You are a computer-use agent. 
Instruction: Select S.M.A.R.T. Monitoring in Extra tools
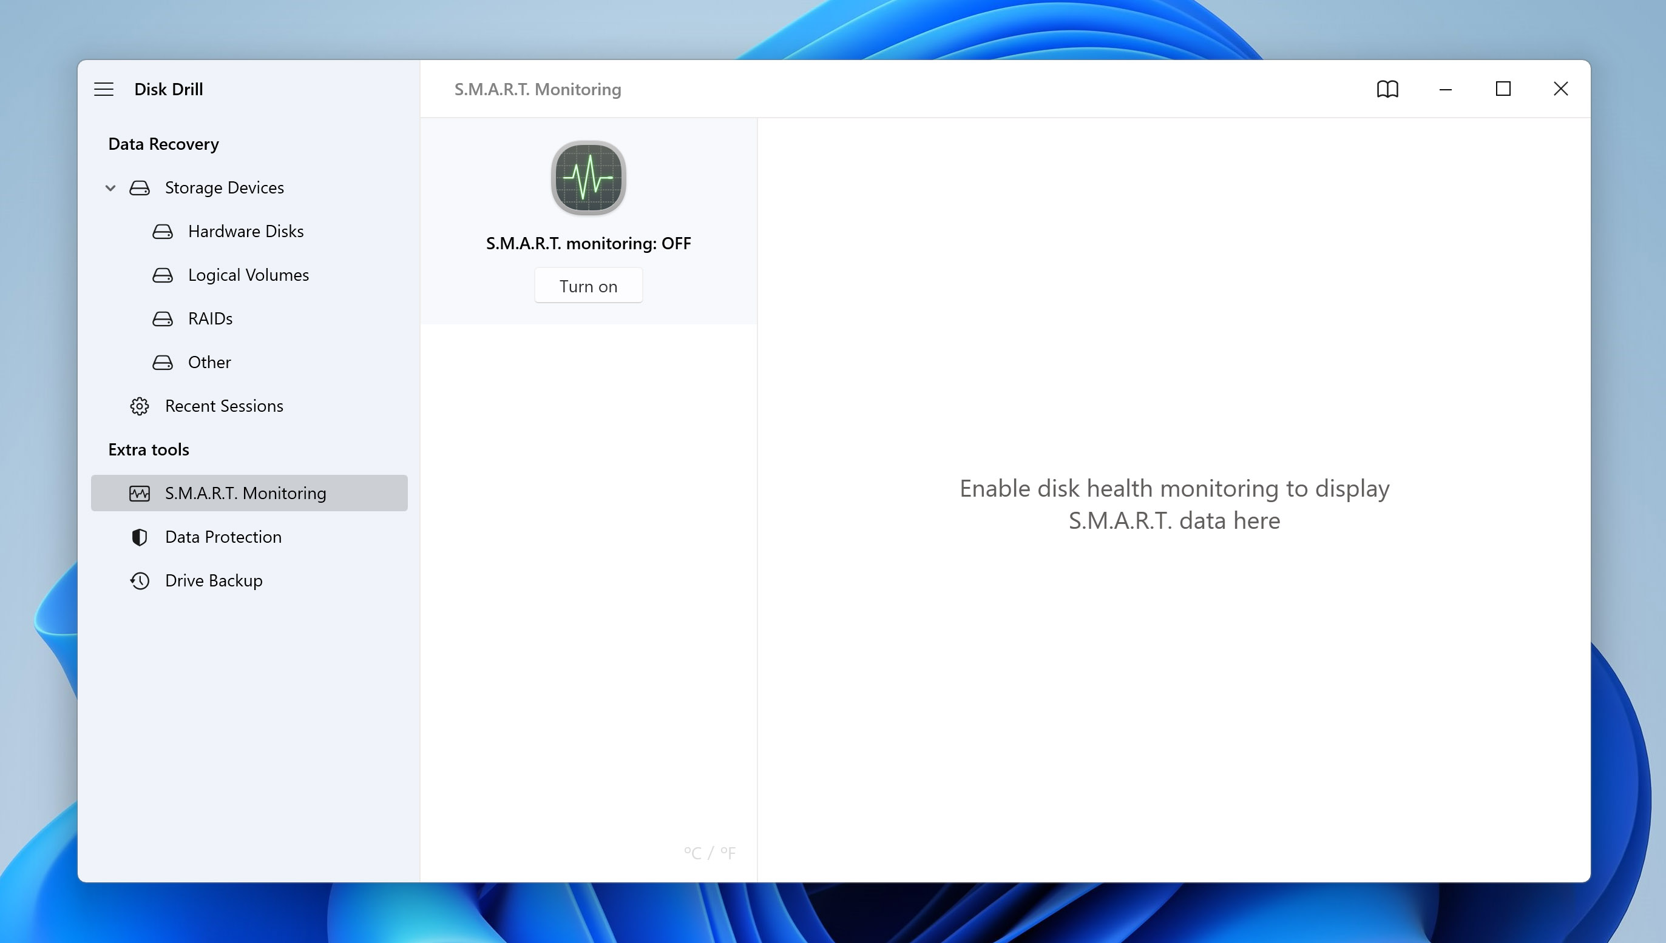[x=249, y=493]
